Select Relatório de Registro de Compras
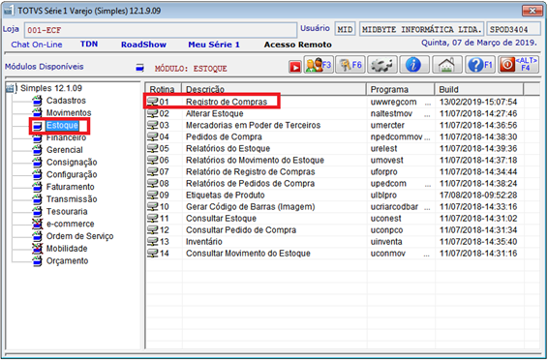 pos(250,172)
